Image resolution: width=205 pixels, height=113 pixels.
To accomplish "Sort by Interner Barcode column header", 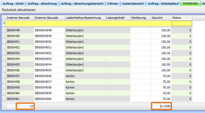I will [x=19, y=18].
